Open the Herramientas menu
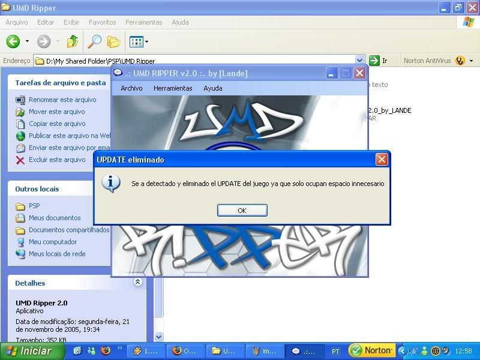Image resolution: width=480 pixels, height=360 pixels. pyautogui.click(x=173, y=88)
